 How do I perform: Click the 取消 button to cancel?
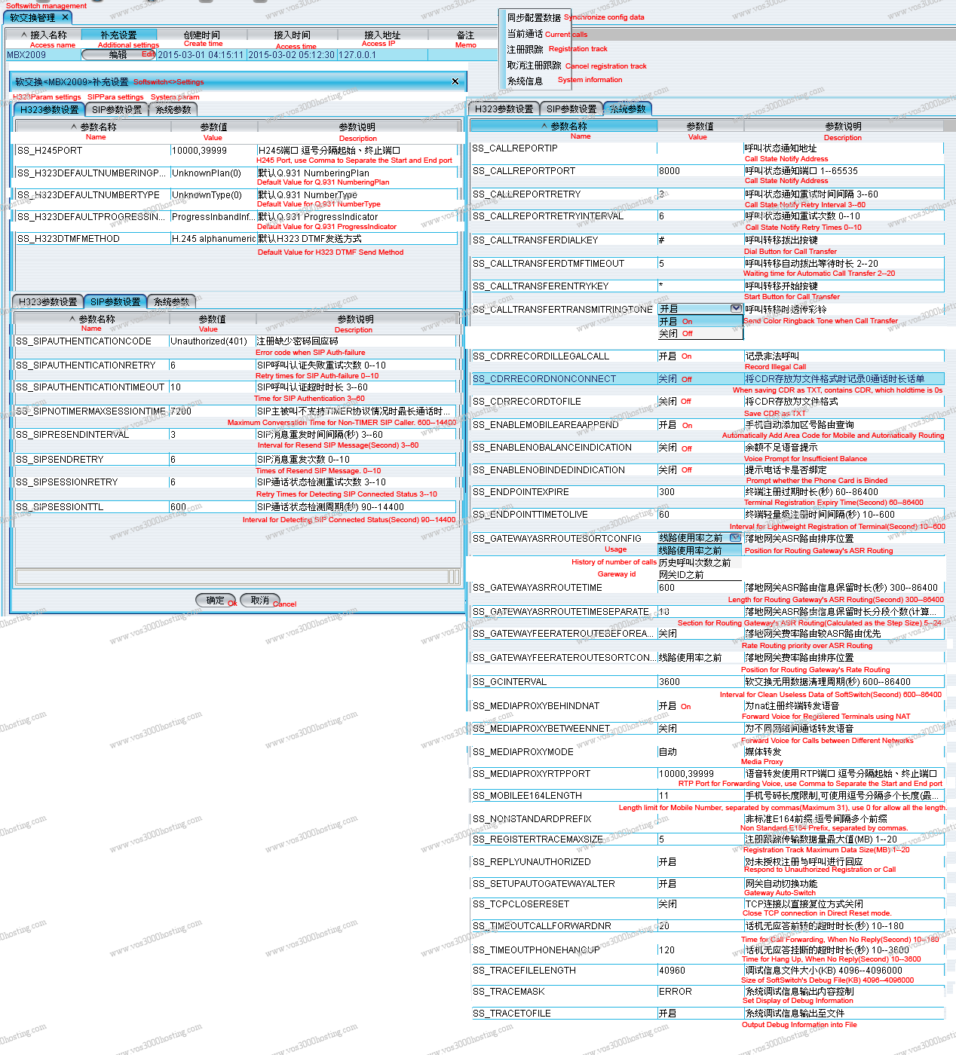tap(260, 600)
